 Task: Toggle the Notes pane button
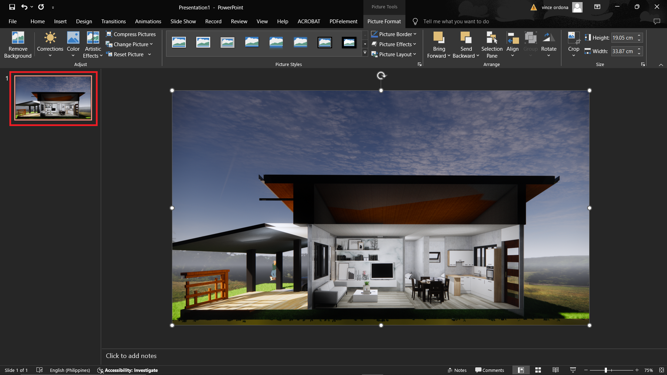coord(457,370)
